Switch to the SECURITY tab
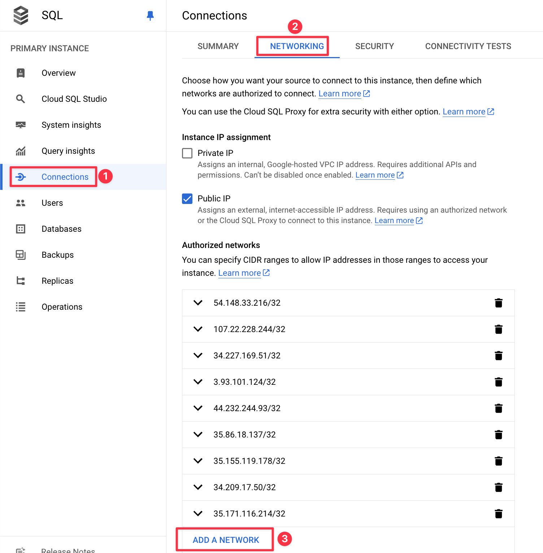Screen dimensions: 543x553 [x=374, y=46]
